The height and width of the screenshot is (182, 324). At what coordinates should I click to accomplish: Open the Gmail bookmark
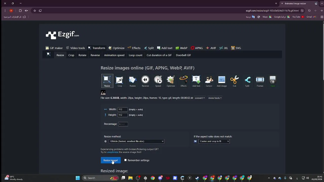coord(311,17)
